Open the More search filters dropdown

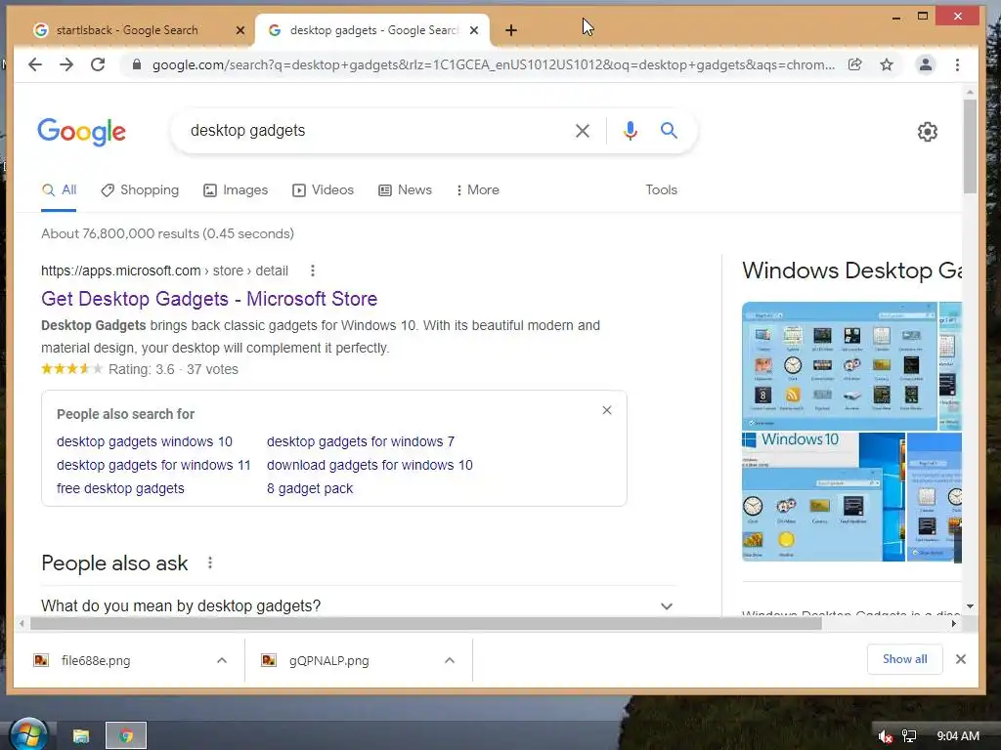tap(477, 190)
